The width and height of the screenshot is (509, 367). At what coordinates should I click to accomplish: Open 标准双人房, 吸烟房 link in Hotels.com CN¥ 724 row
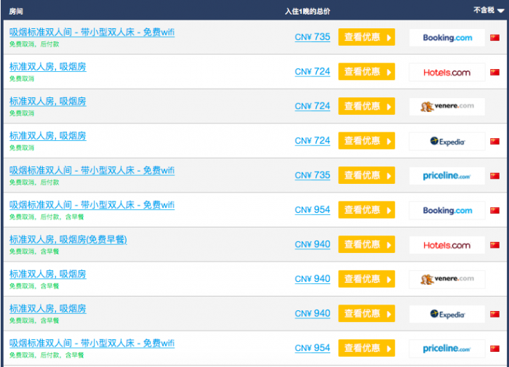click(x=48, y=67)
